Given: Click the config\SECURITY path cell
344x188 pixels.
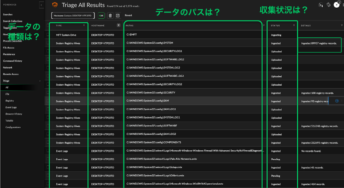Looking at the screenshot, I should pos(151,93).
